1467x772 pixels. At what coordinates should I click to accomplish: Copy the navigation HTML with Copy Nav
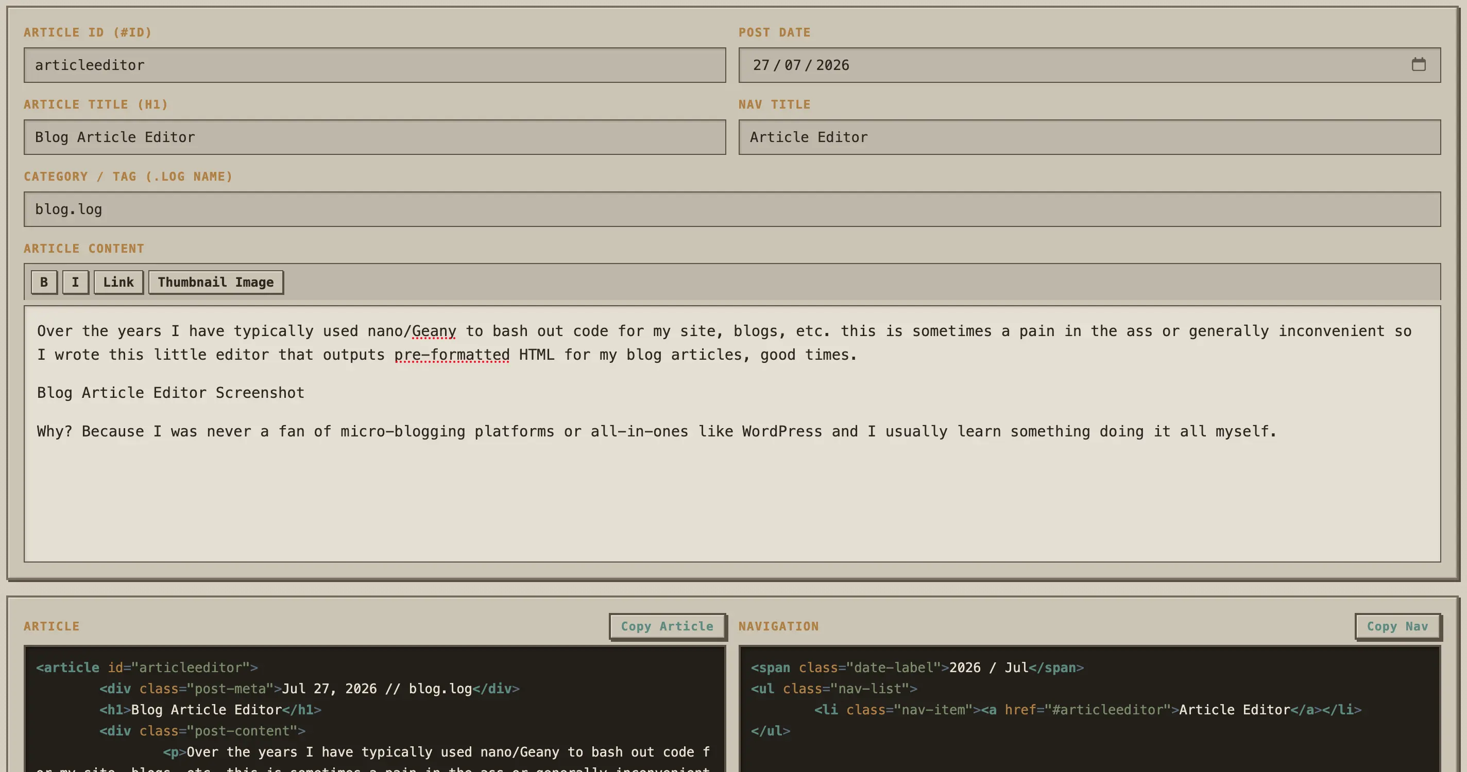click(1397, 626)
